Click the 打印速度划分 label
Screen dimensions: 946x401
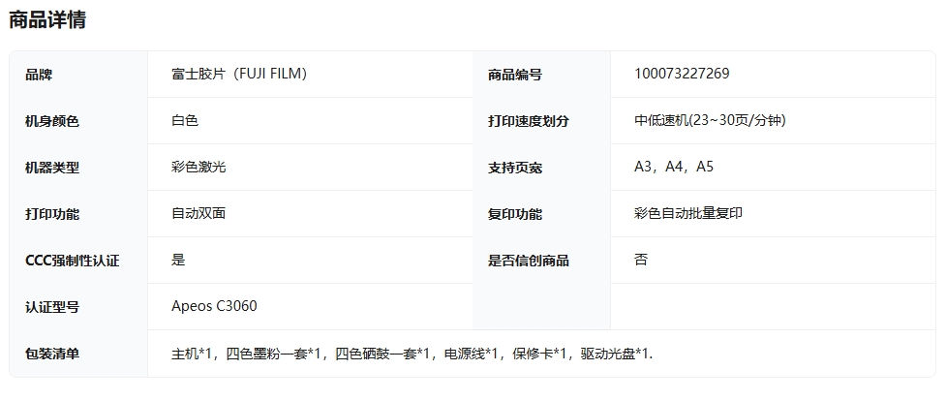tap(528, 121)
